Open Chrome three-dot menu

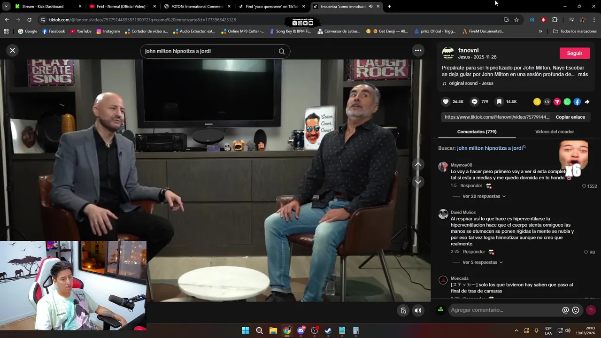tap(594, 20)
